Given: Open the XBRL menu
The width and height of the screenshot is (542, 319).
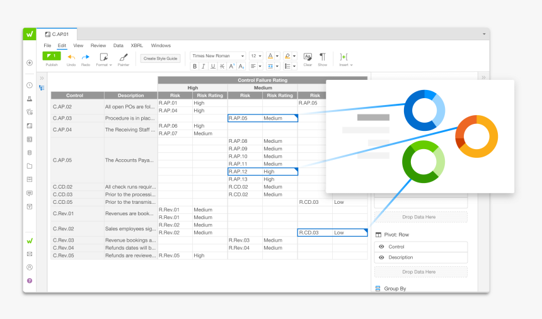Looking at the screenshot, I should 137,45.
